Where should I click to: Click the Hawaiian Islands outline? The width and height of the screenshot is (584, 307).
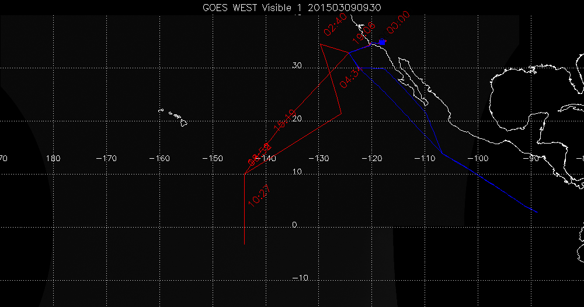click(x=175, y=116)
